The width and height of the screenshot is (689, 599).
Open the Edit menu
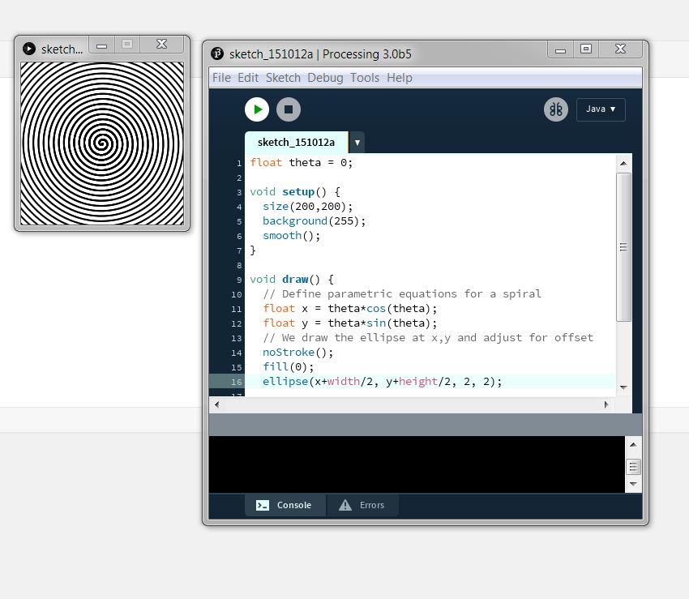point(248,78)
